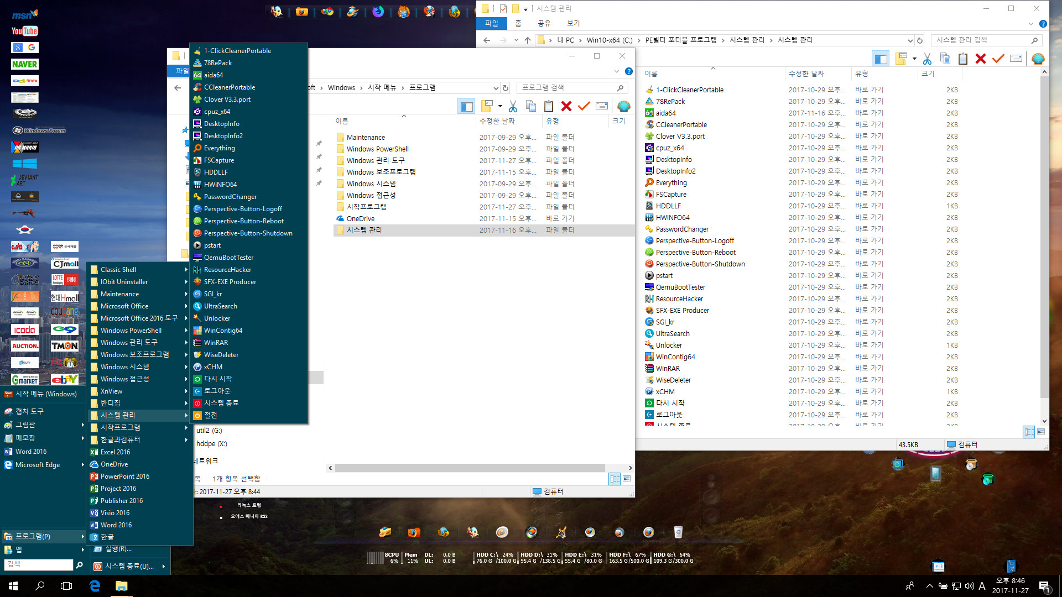Image resolution: width=1062 pixels, height=597 pixels.
Task: Expand the Classic Shell submenu
Action: [x=186, y=270]
